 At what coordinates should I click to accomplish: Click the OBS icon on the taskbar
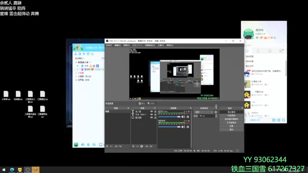coord(27,170)
